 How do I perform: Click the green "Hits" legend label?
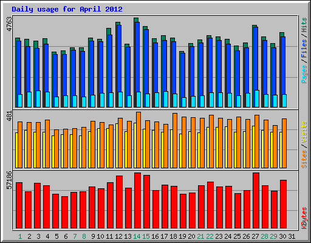(x=304, y=25)
